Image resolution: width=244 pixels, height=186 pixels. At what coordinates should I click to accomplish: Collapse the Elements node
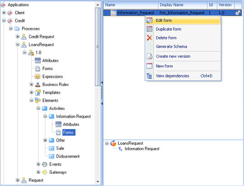click(31, 100)
